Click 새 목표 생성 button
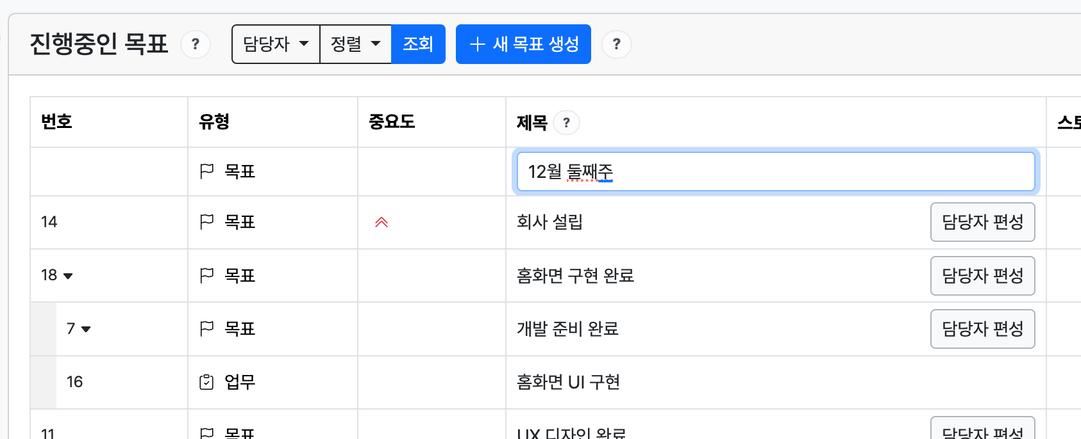The height and width of the screenshot is (439, 1081). tap(523, 44)
